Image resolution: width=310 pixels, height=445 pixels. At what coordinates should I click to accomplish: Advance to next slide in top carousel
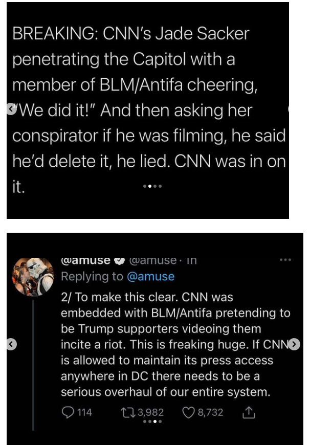point(290,108)
